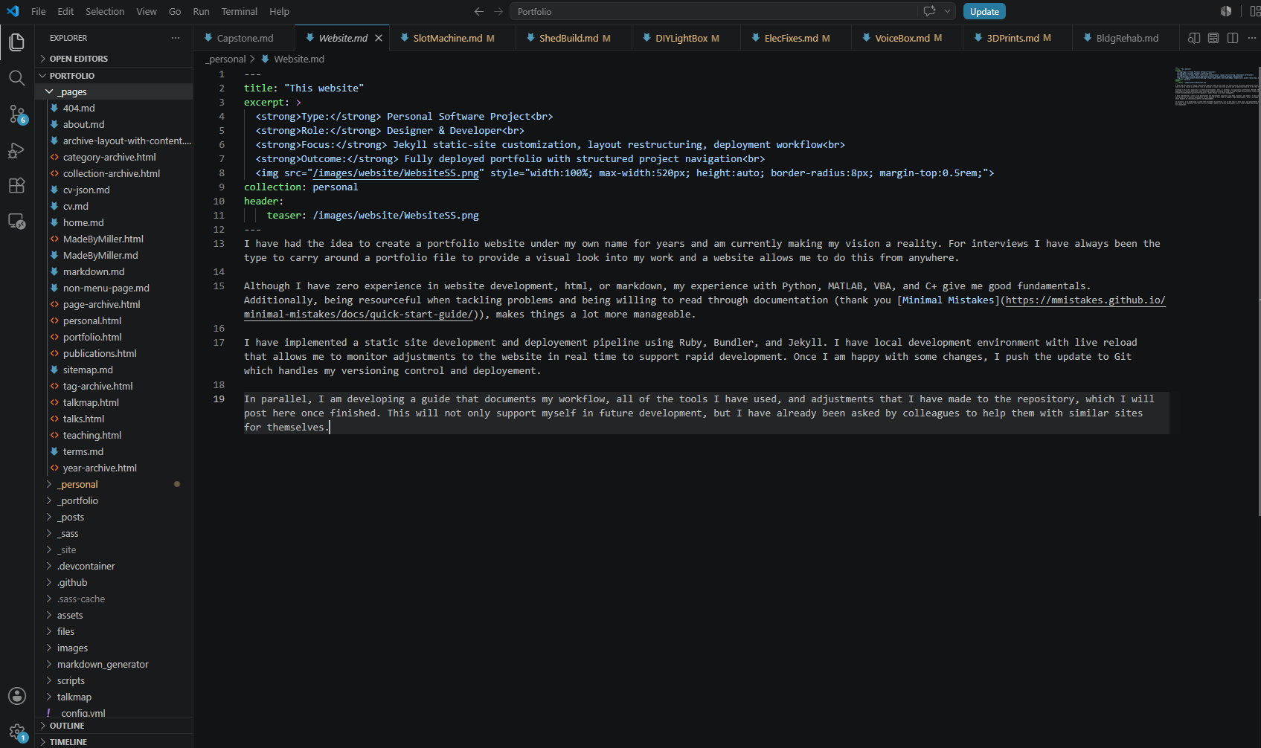Click HTML icon beside personal.html file

click(x=54, y=320)
